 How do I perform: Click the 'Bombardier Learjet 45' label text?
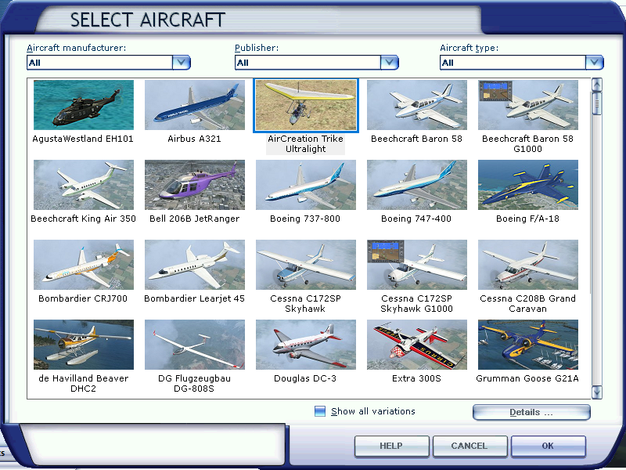click(194, 298)
